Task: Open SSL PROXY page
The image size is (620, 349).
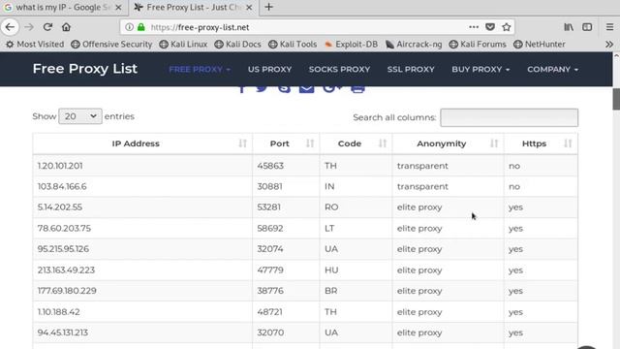Action: 411,69
